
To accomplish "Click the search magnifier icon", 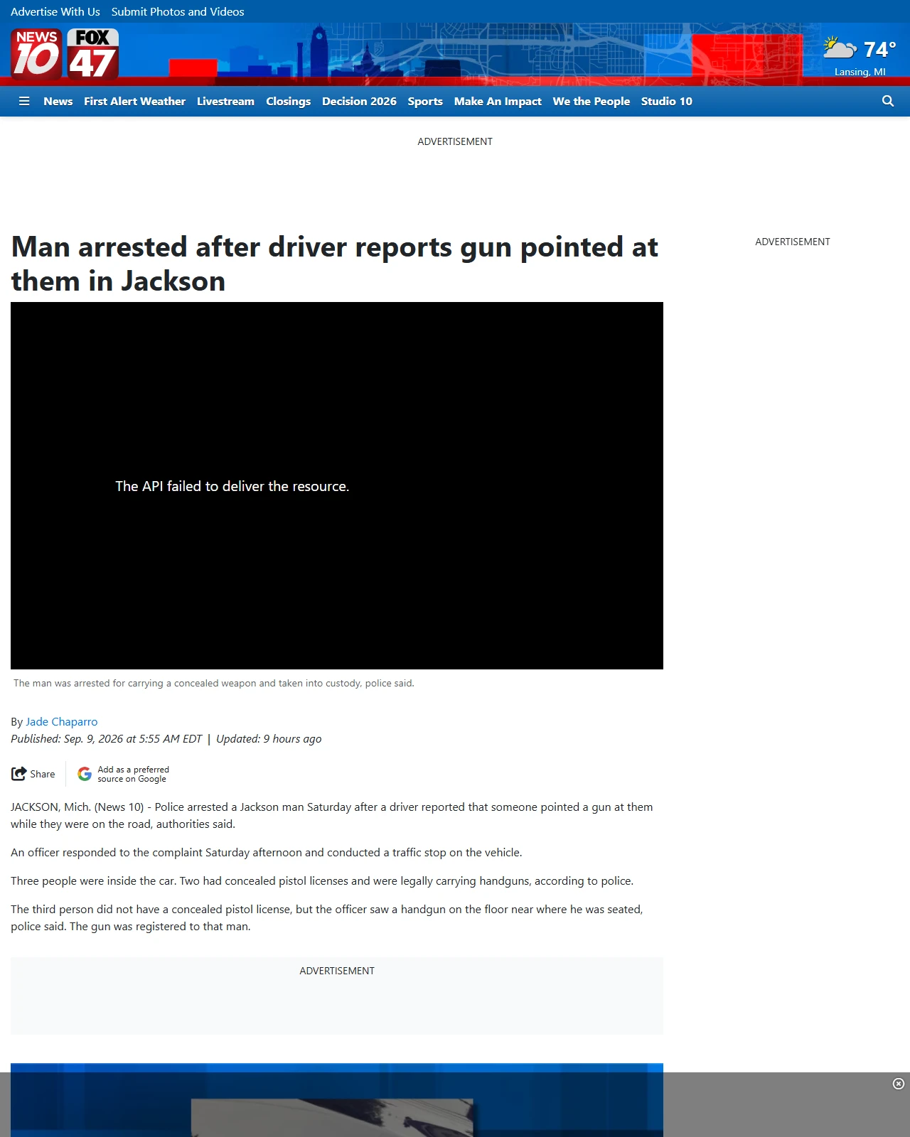I will tap(888, 101).
